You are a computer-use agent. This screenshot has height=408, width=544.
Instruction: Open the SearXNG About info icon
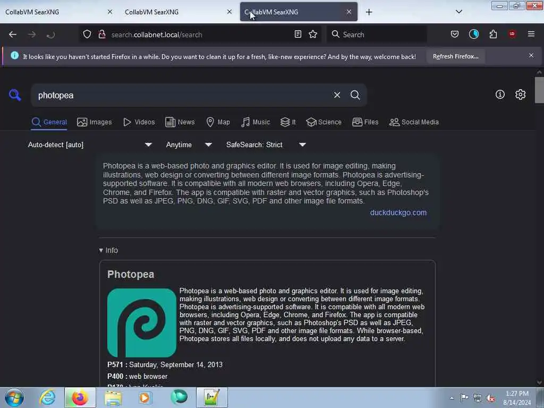(x=500, y=94)
